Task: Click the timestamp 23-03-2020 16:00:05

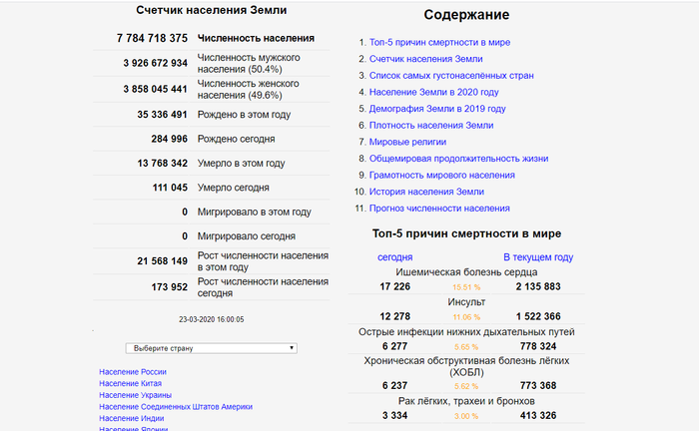Action: click(212, 319)
